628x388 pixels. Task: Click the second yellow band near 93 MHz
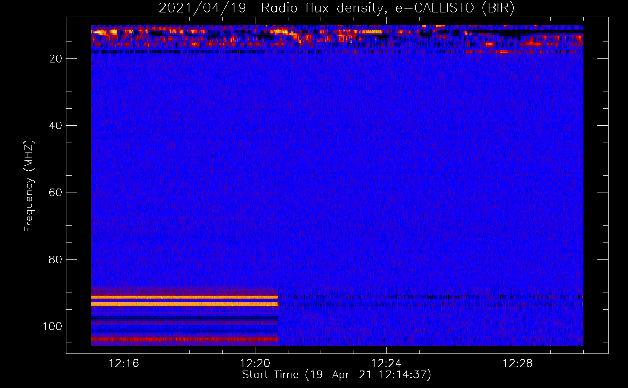[x=185, y=305]
